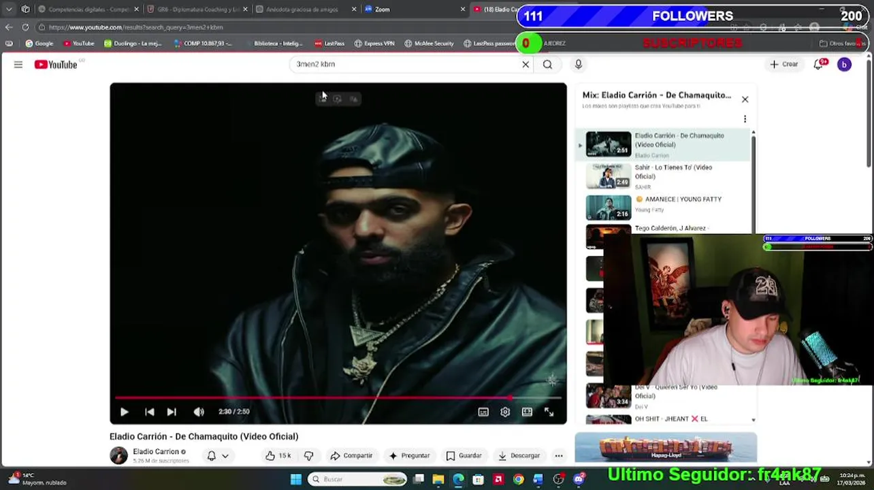
Task: Play AMANECE by Young Fatty
Action: pyautogui.click(x=664, y=207)
